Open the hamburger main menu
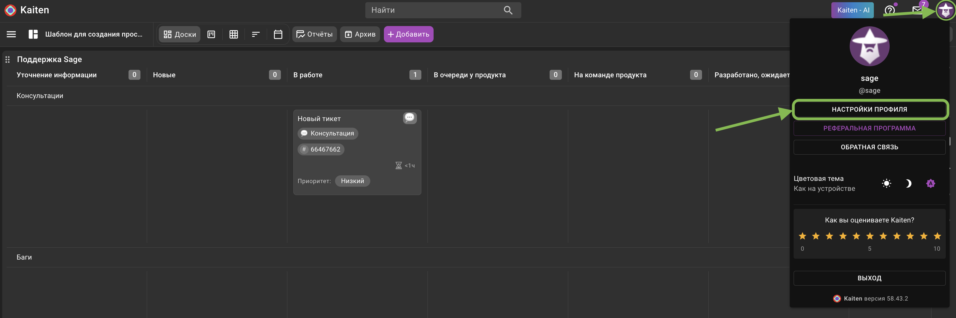This screenshot has width=956, height=318. (x=11, y=34)
